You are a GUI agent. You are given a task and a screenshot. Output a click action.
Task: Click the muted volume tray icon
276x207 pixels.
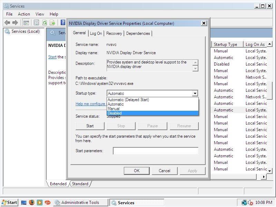[x=250, y=203]
